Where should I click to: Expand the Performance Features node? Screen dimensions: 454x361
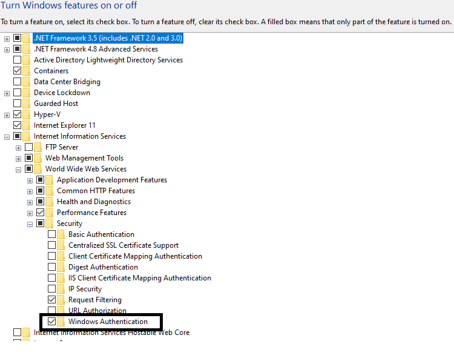(30, 214)
